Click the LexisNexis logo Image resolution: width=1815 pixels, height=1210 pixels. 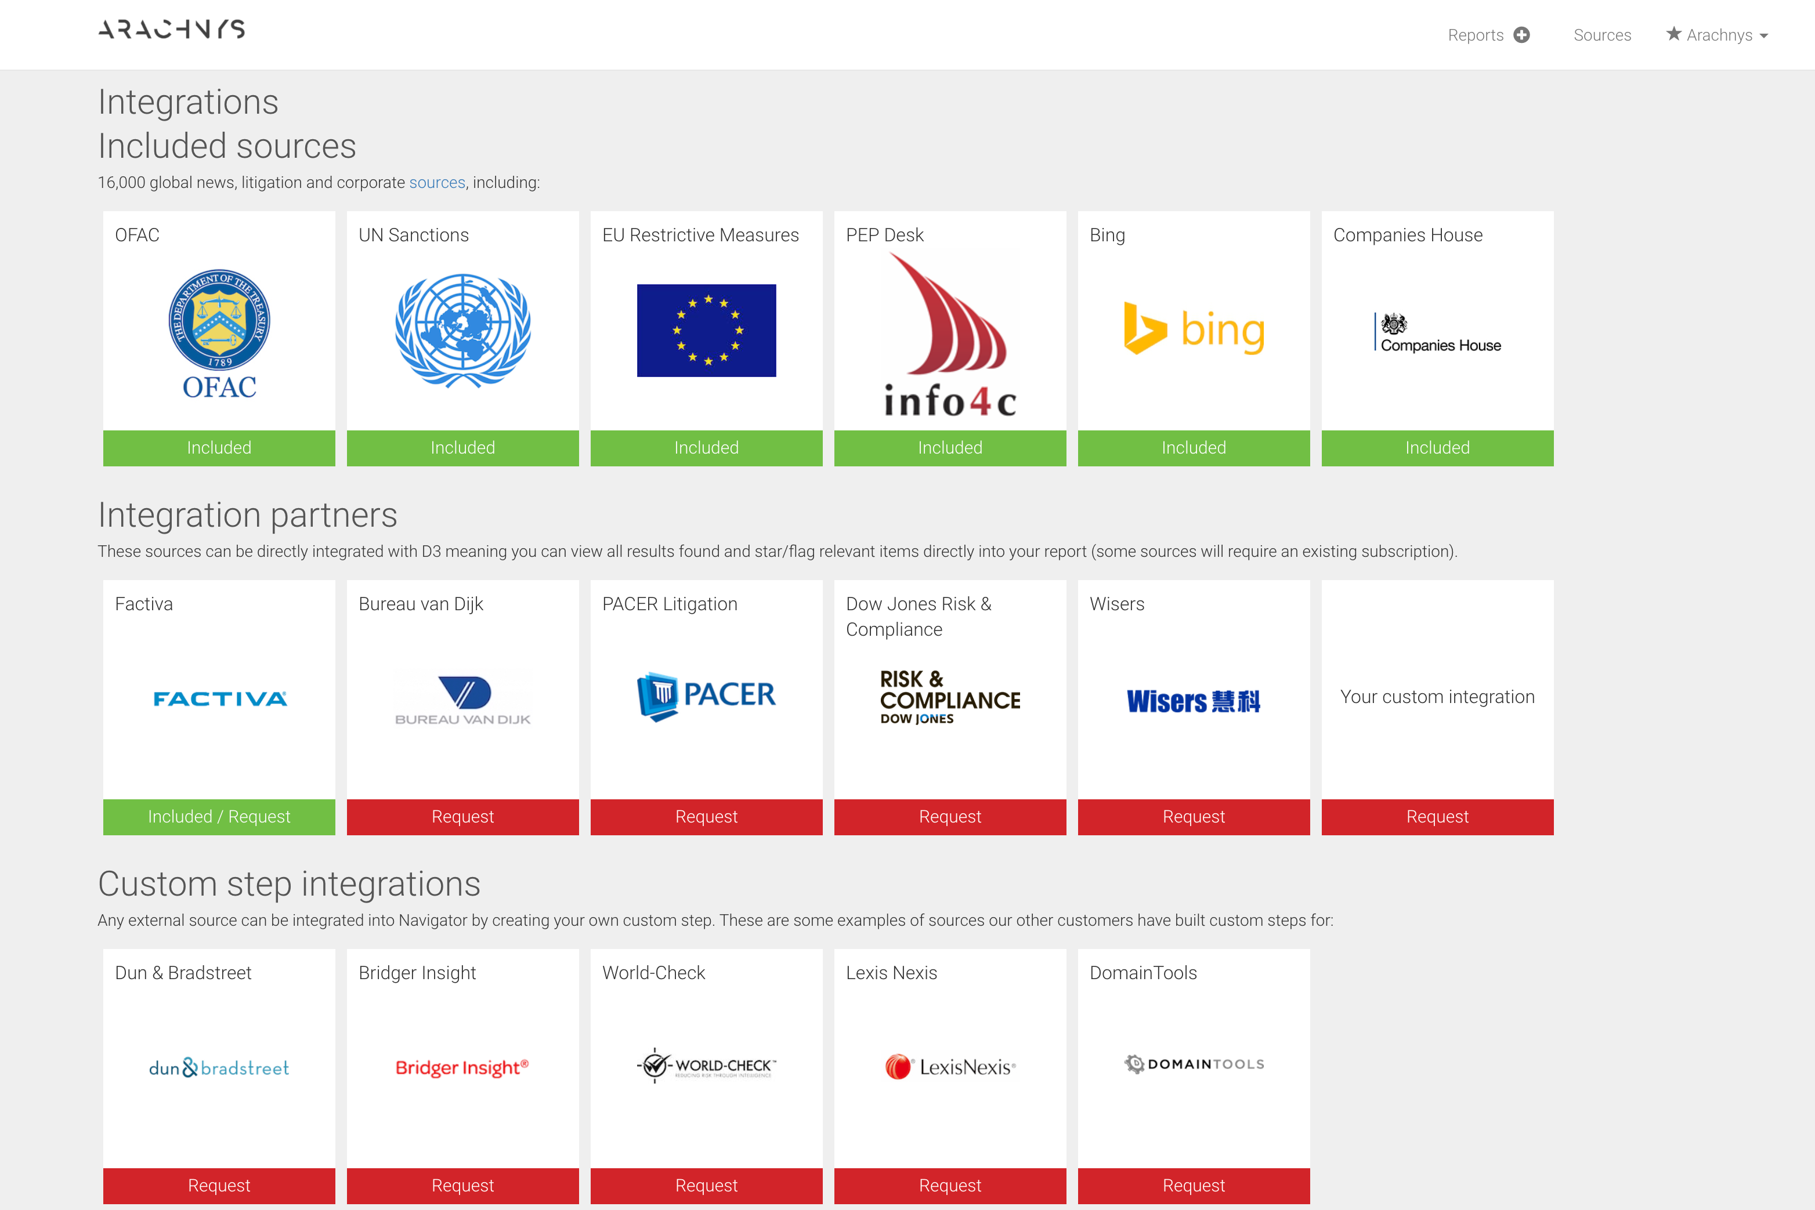950,1067
